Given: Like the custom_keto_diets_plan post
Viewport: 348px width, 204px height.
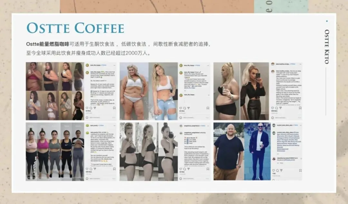Looking at the screenshot, I should click(x=274, y=170).
